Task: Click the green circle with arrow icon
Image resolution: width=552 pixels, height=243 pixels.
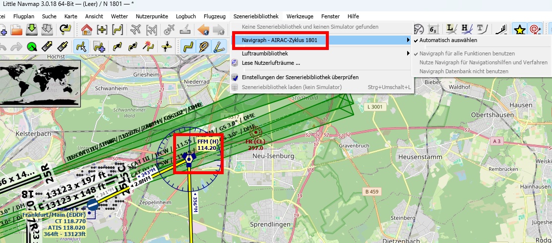Action: tap(32, 47)
